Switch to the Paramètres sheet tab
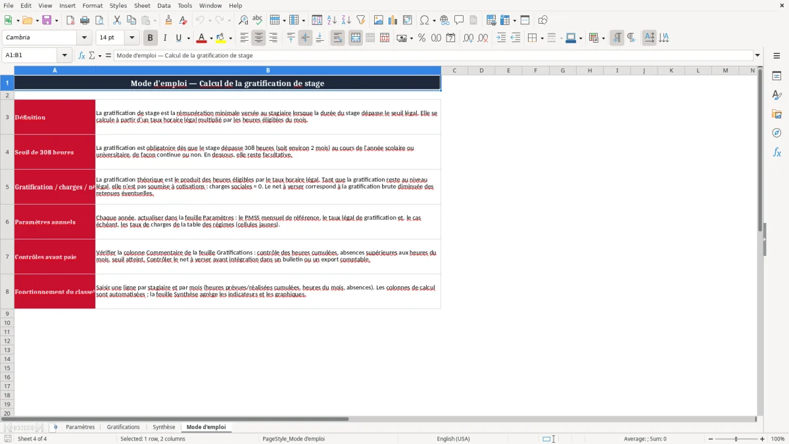The height and width of the screenshot is (444, 789). pyautogui.click(x=80, y=427)
